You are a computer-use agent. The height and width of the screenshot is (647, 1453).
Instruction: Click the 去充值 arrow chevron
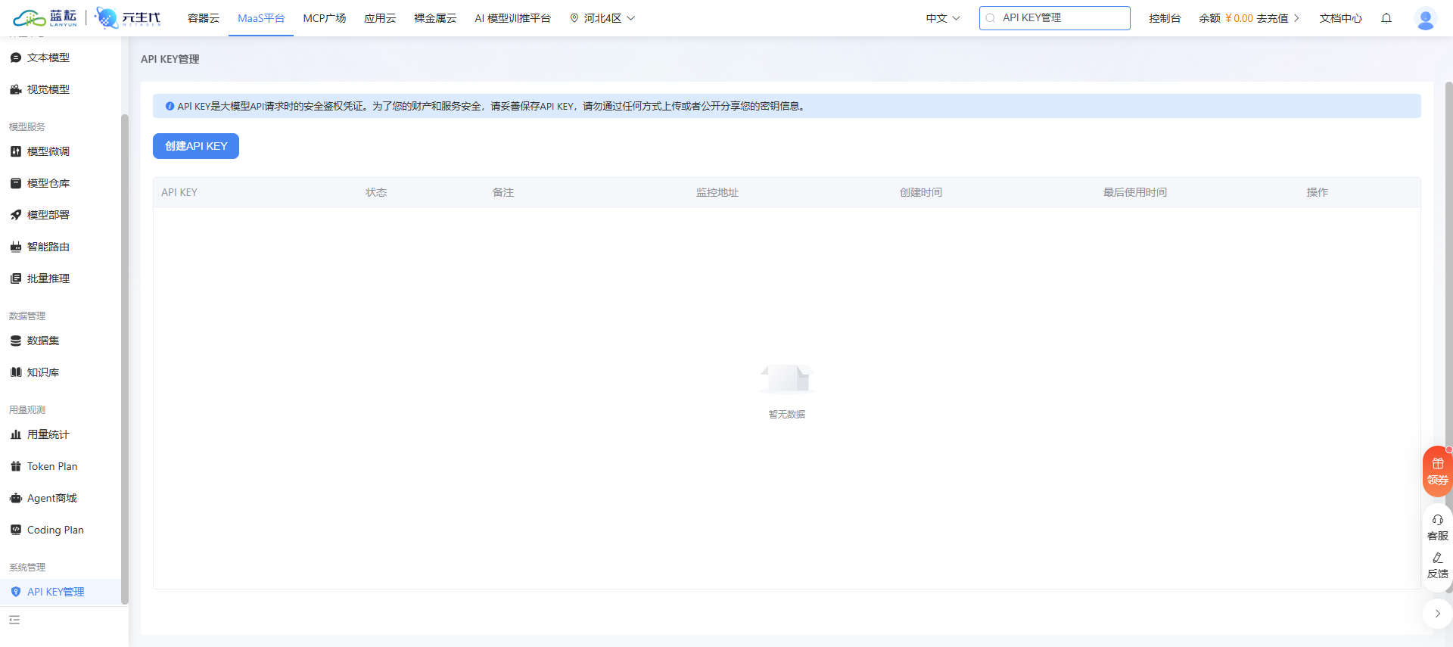pyautogui.click(x=1296, y=18)
